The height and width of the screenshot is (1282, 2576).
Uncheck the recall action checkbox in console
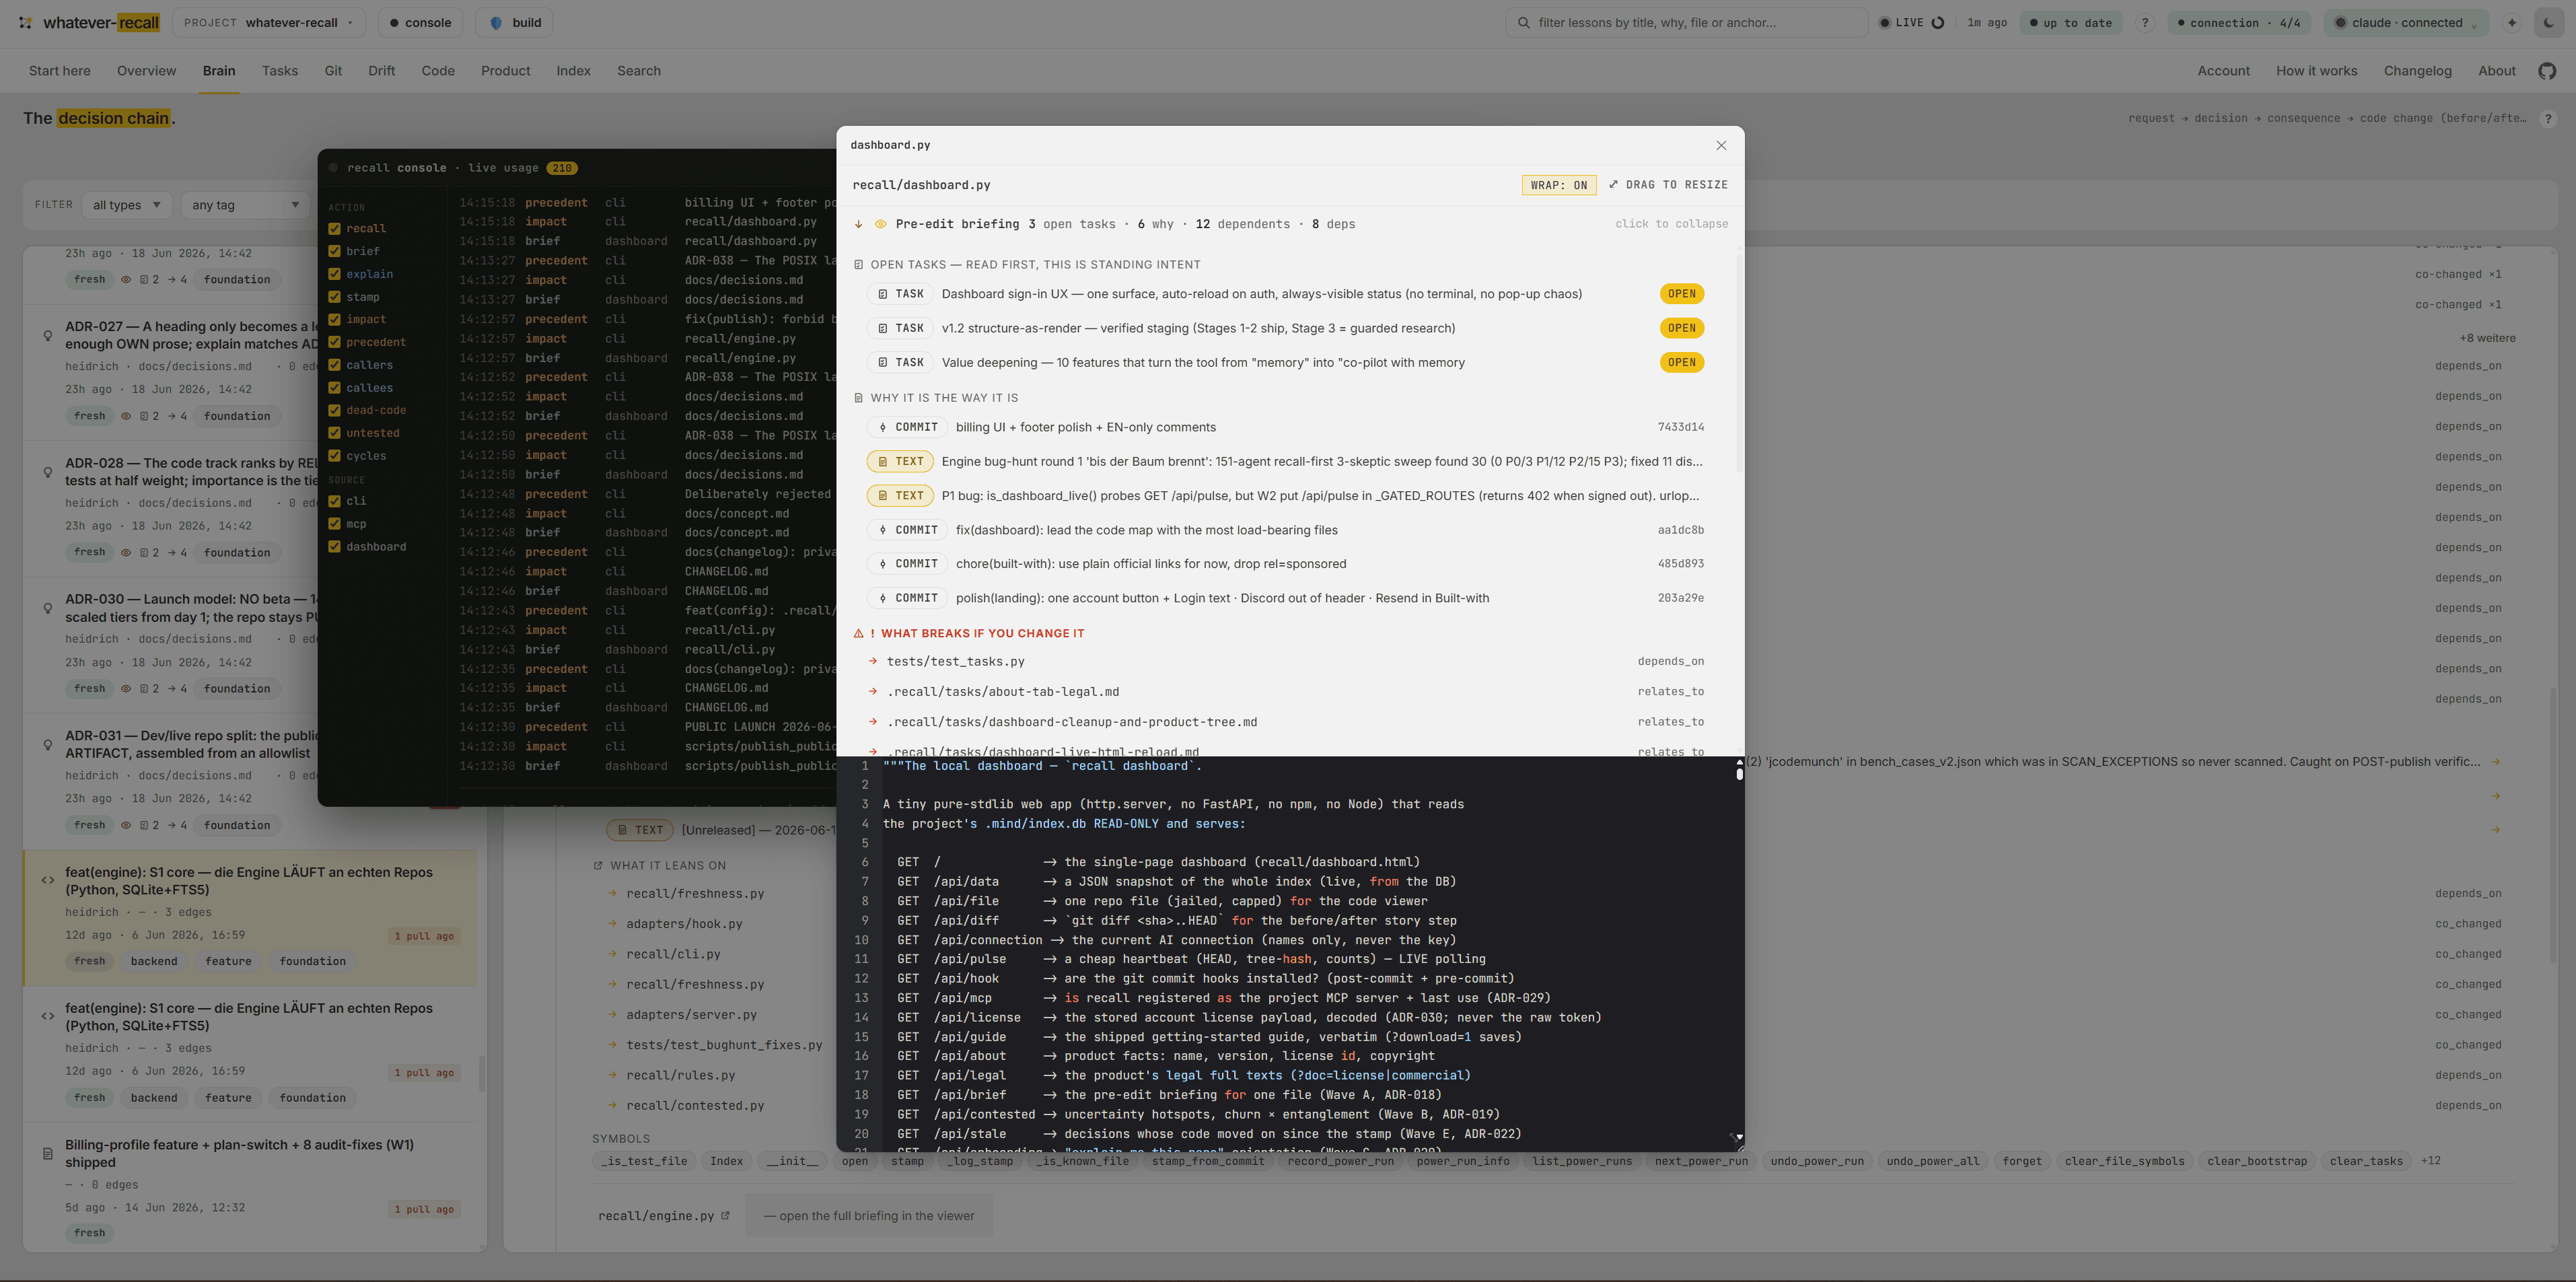coord(334,228)
